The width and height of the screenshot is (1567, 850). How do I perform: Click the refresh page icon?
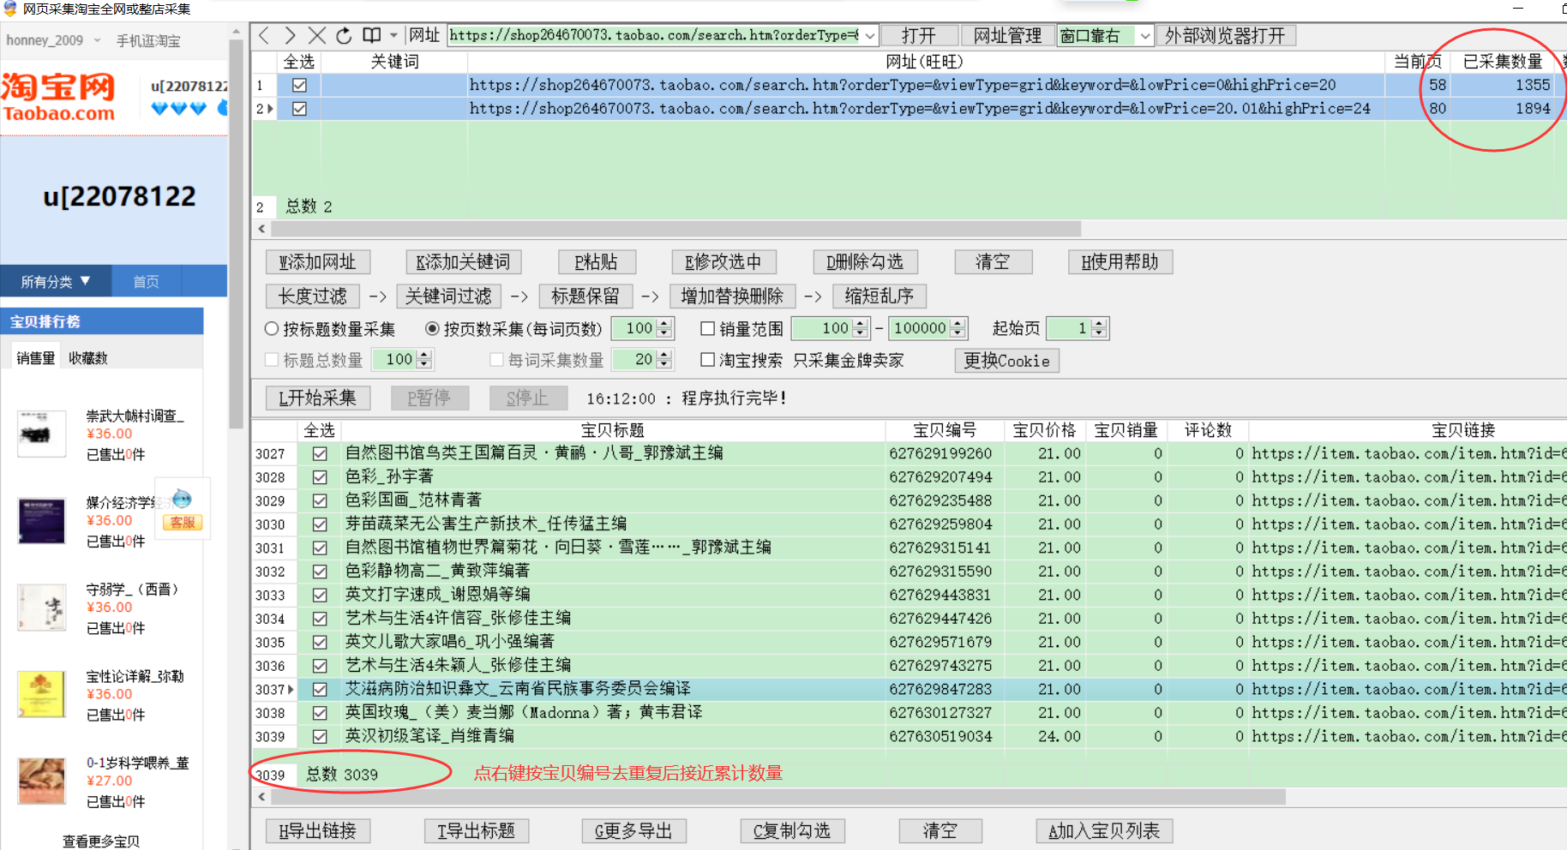[x=344, y=35]
